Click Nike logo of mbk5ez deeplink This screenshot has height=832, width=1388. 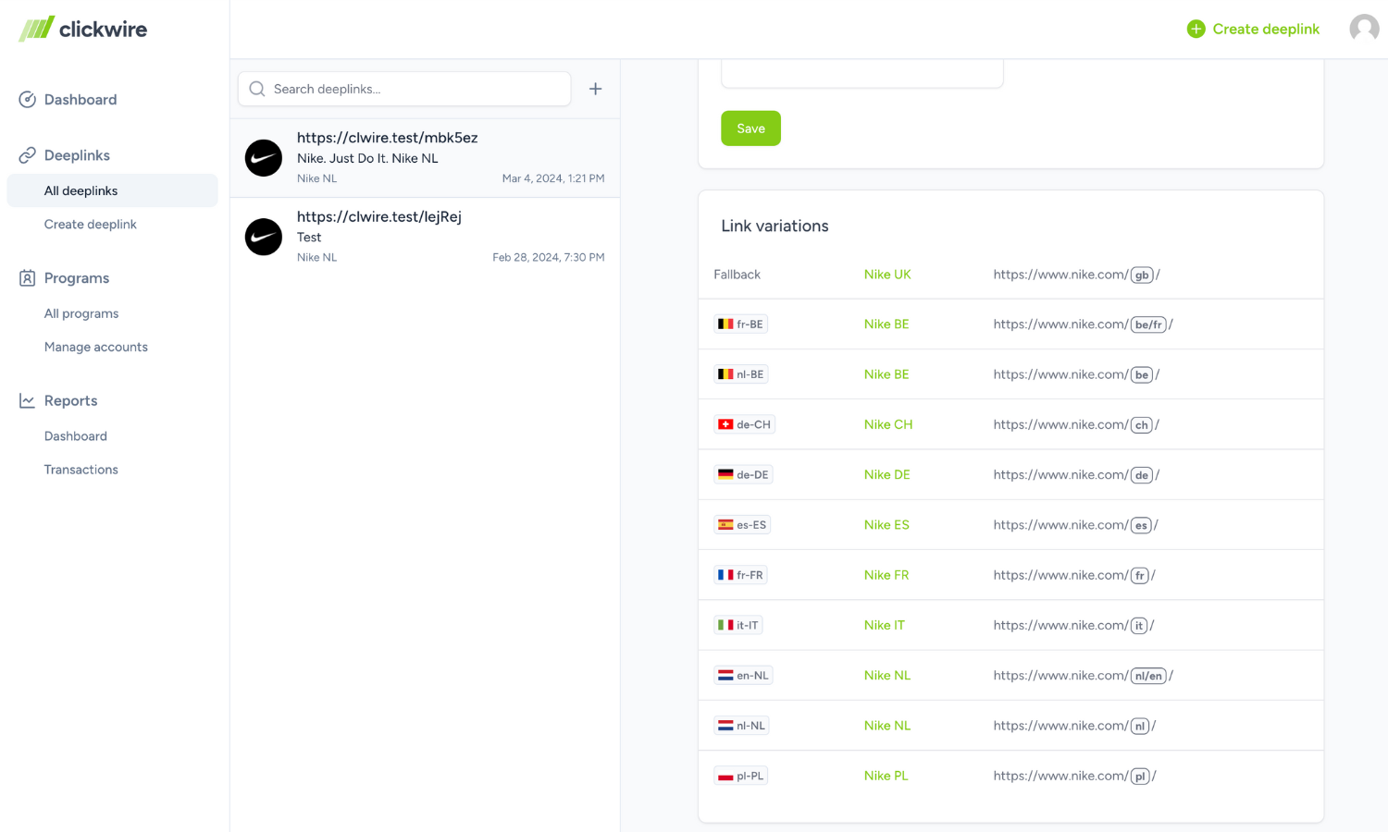click(264, 158)
